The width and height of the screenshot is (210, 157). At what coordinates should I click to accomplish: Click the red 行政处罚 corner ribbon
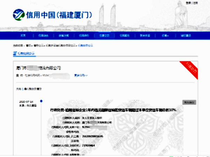190,69
